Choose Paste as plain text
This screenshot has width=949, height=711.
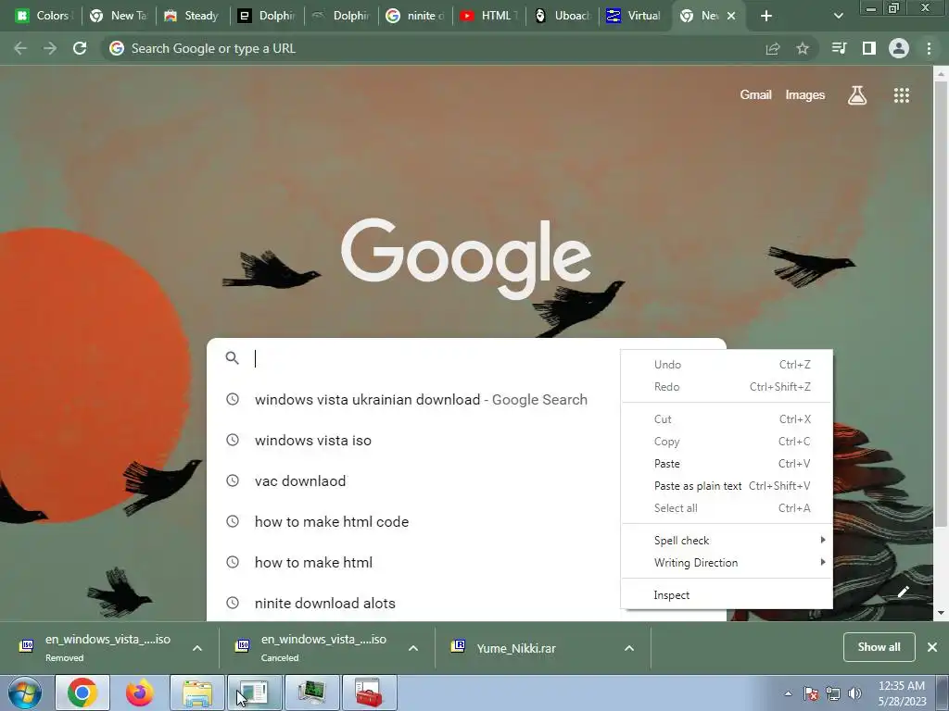click(727, 486)
